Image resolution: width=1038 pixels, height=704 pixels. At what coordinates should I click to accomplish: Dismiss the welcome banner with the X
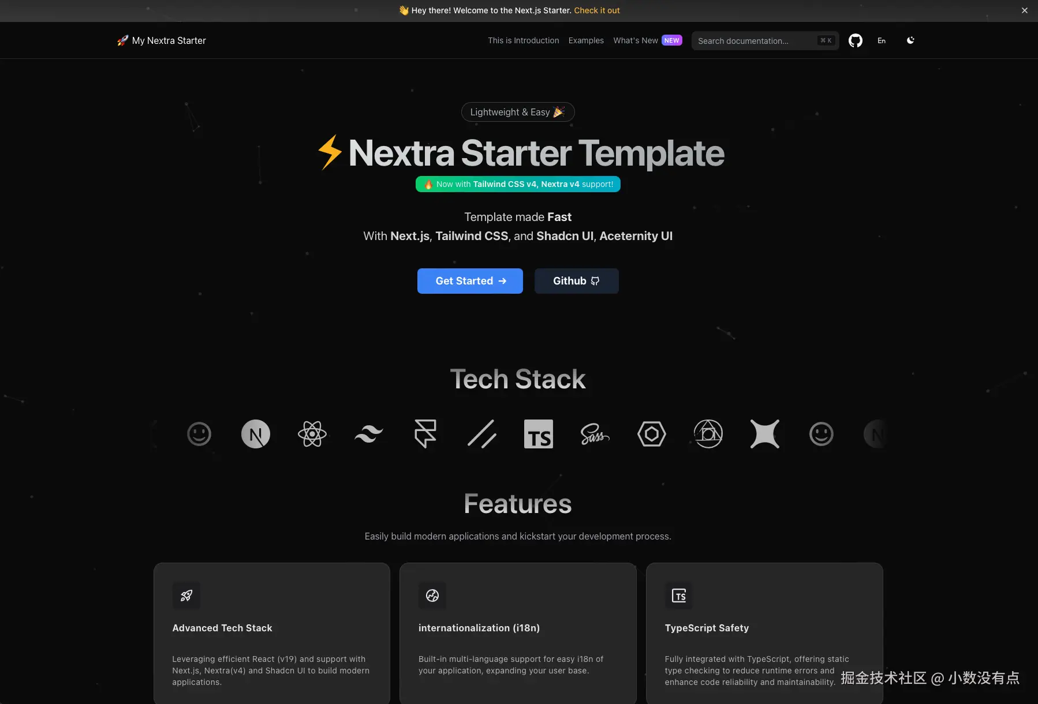1025,10
